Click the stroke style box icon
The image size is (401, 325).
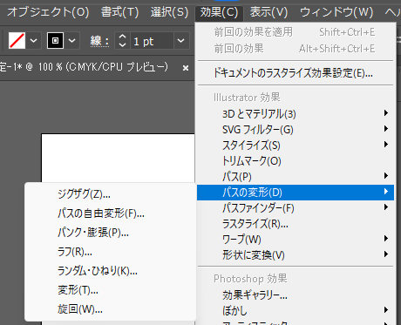pos(55,40)
